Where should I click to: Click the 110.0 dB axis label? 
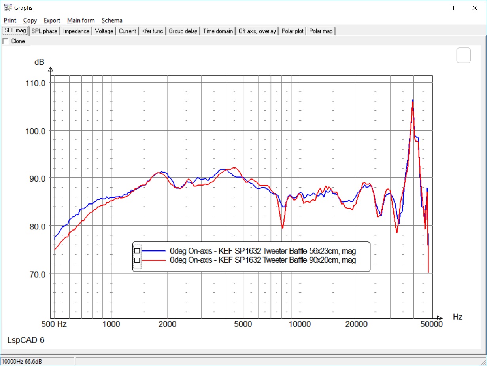(36, 83)
